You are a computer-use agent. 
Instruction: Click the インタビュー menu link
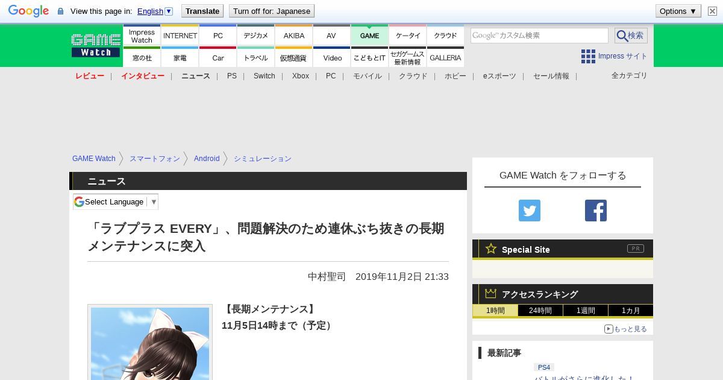(143, 76)
